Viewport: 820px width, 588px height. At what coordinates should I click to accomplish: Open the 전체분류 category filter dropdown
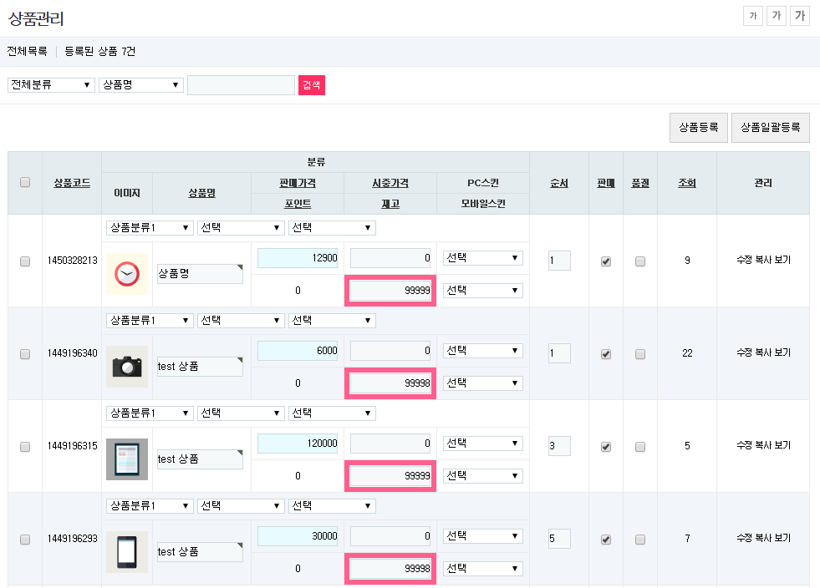pos(51,84)
